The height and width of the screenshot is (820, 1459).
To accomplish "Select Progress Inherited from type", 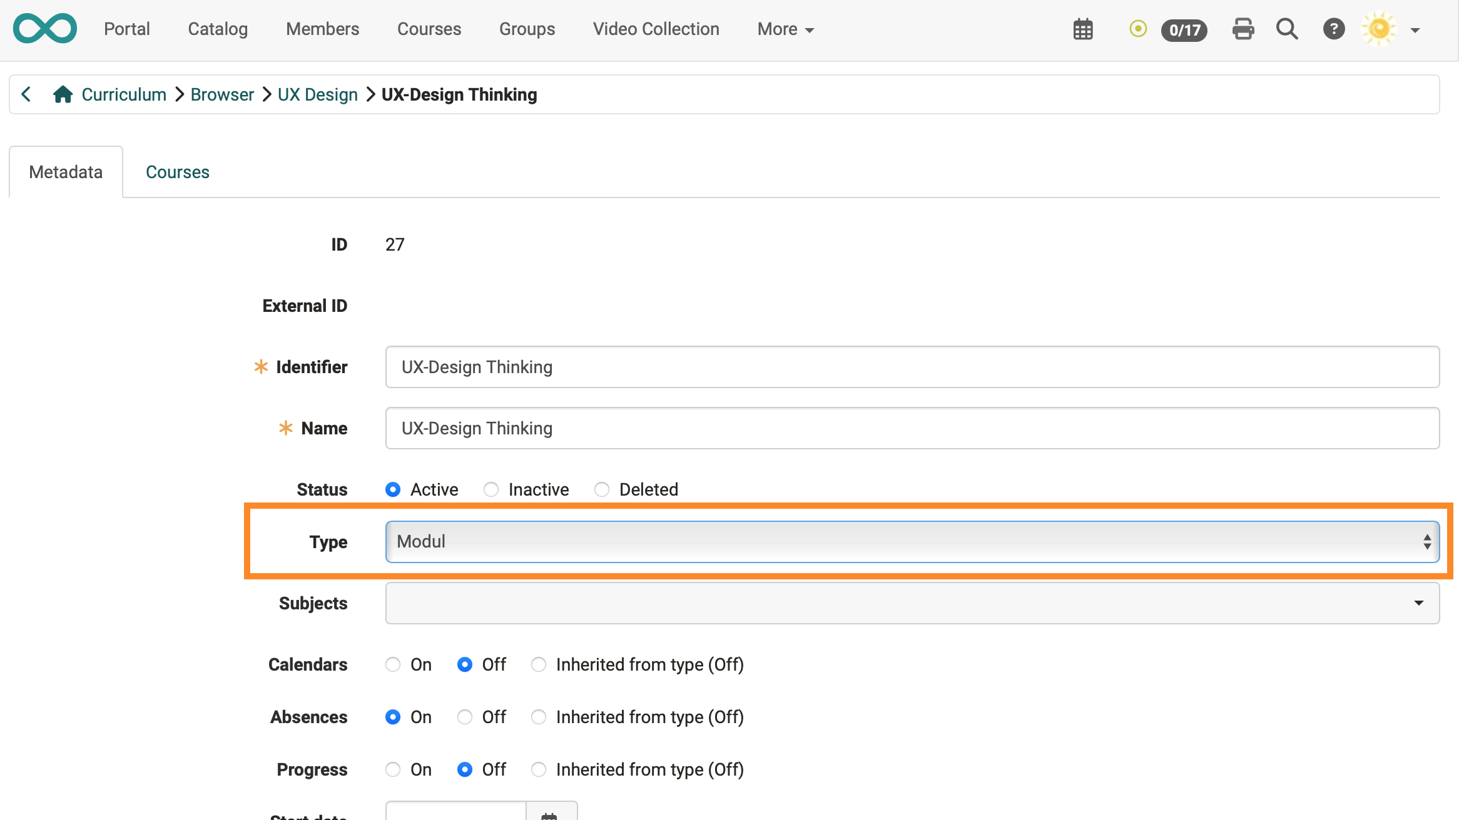I will (x=539, y=769).
